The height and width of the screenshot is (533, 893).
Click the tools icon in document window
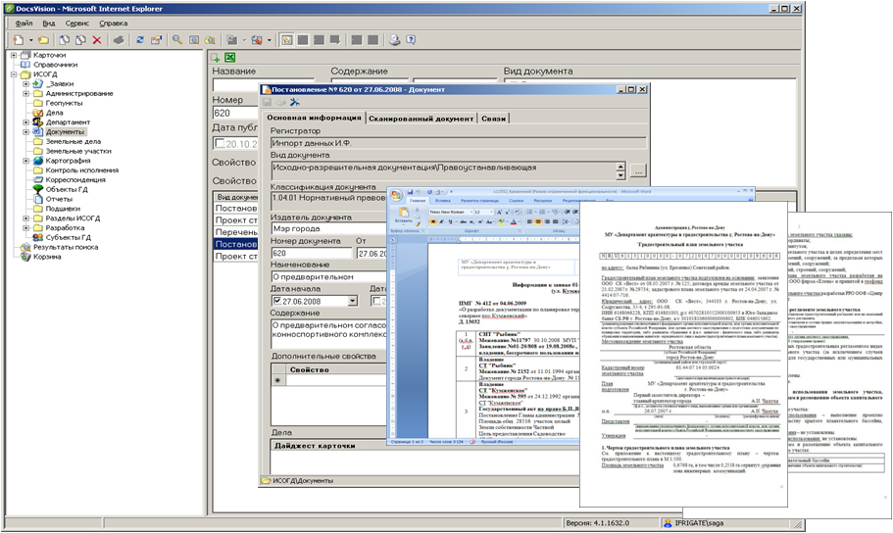(294, 103)
